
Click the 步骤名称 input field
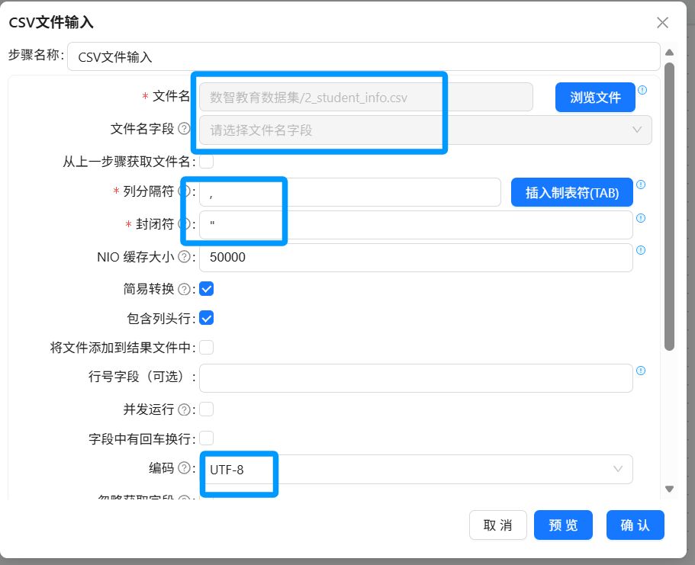[363, 56]
